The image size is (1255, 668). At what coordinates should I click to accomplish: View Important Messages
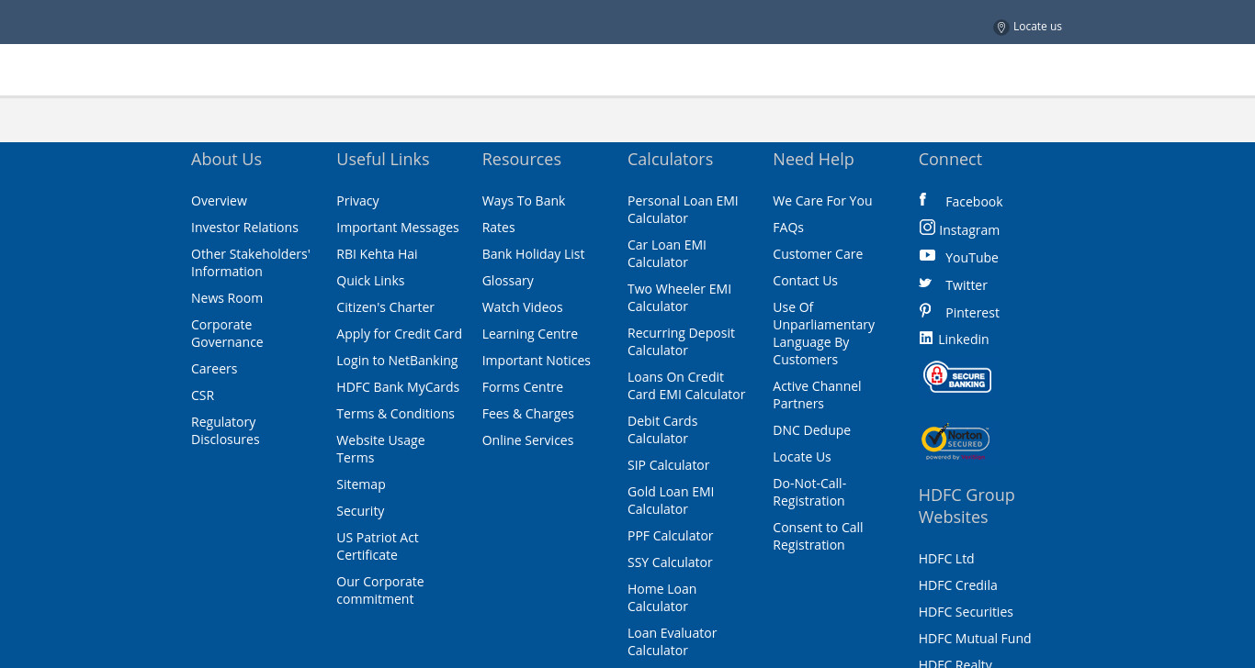pyautogui.click(x=398, y=228)
